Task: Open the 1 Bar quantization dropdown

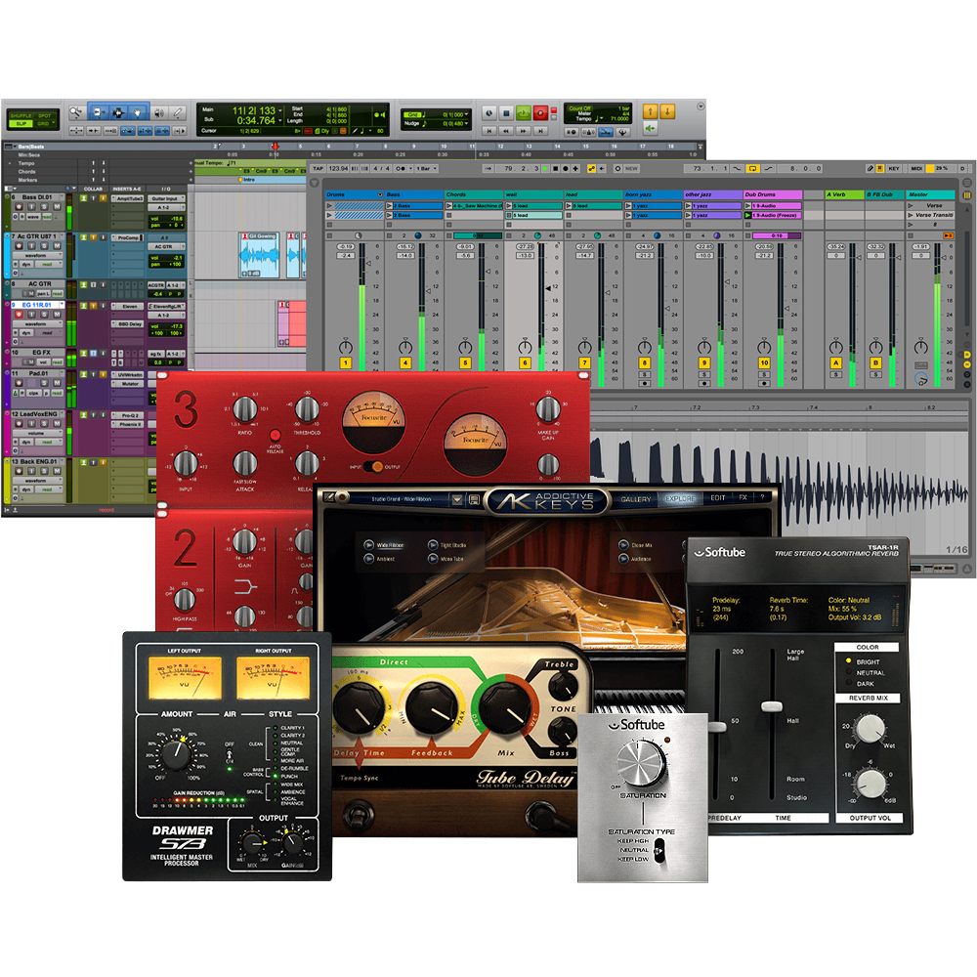Action: [427, 169]
